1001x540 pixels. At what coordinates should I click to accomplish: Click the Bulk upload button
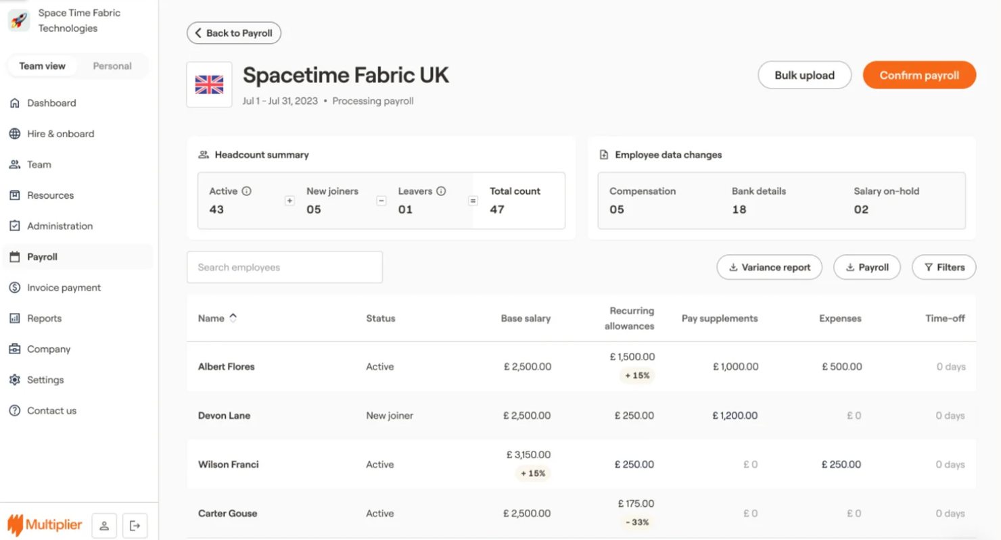(x=804, y=75)
